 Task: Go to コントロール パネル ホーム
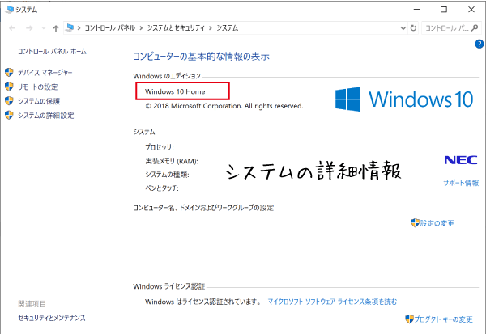tap(52, 52)
